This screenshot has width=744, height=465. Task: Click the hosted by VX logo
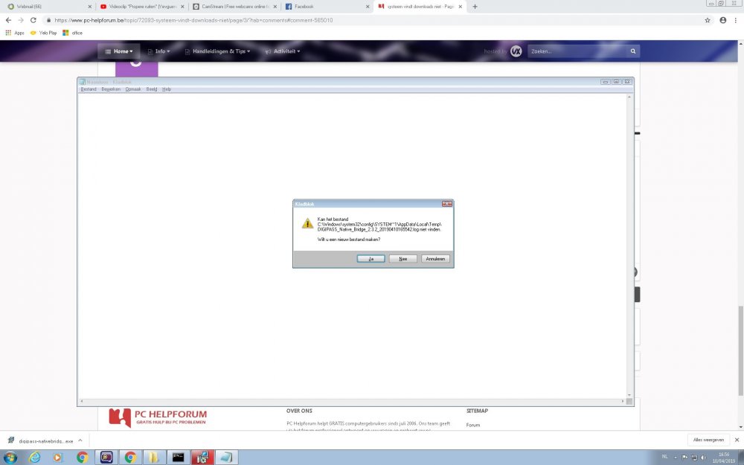[516, 51]
